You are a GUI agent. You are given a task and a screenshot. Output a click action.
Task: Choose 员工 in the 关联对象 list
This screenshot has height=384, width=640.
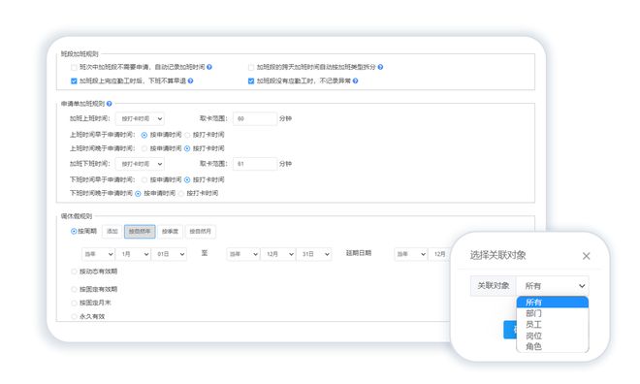pos(553,325)
